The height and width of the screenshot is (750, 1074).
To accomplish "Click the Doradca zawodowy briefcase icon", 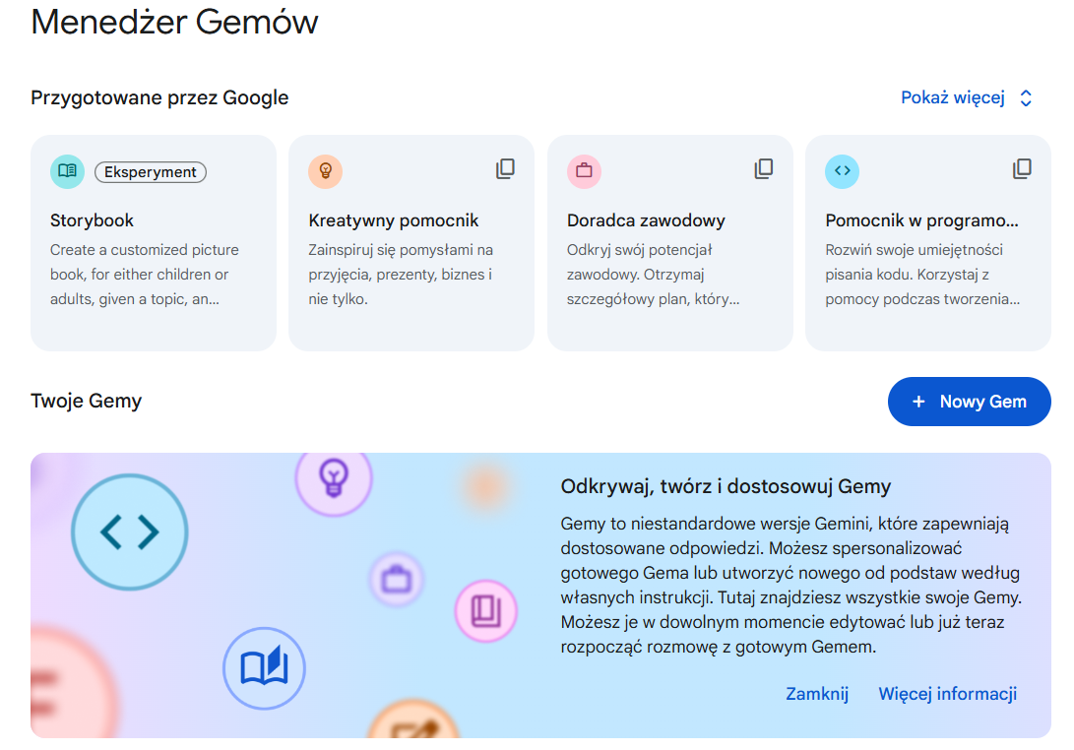I will [585, 170].
